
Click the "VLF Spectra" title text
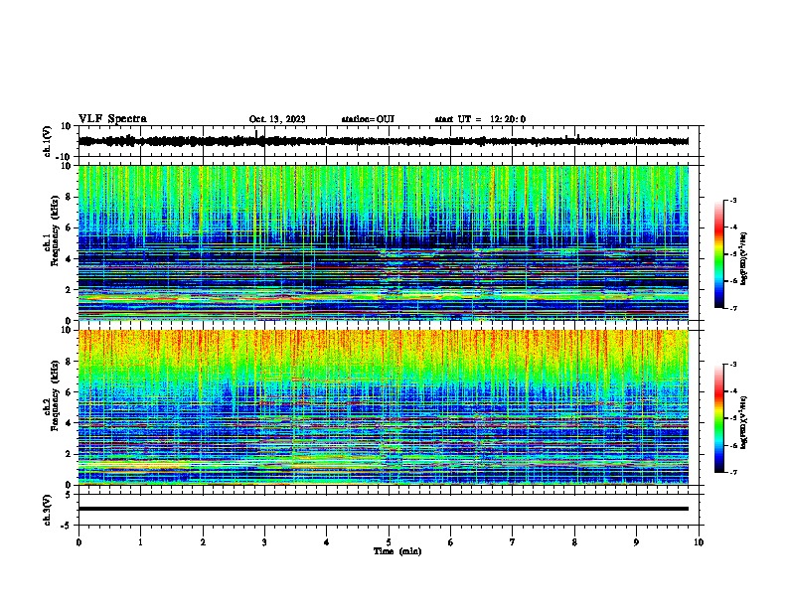[112, 119]
